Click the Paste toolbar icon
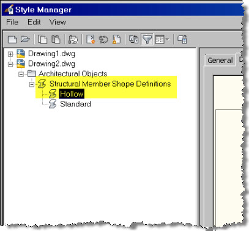 coord(56,39)
